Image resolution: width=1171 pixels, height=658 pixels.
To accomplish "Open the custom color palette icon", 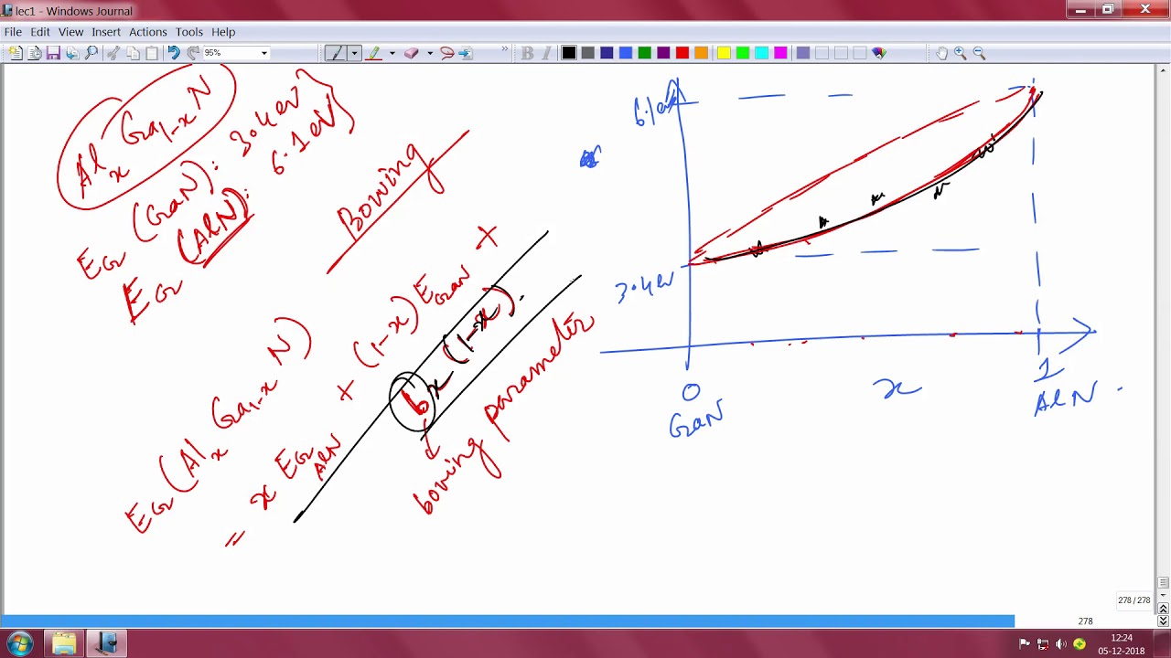I will (879, 53).
